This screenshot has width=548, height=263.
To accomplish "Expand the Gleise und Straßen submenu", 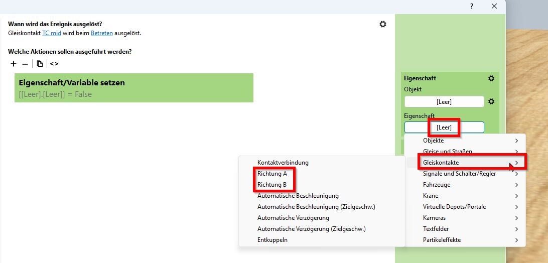I will point(465,152).
